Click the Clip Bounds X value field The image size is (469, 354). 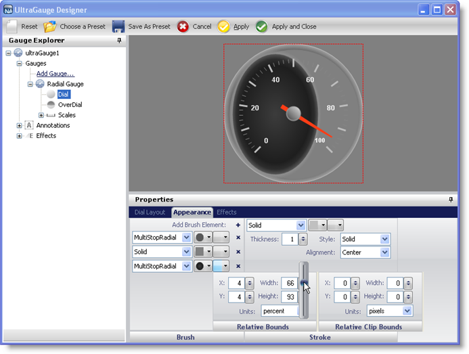(x=342, y=283)
